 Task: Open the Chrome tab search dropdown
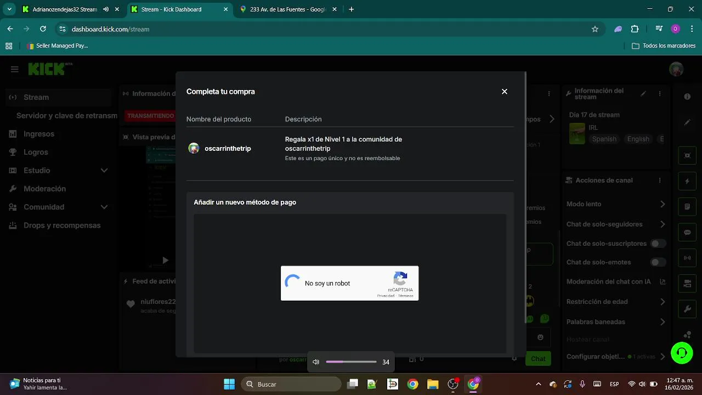[9, 9]
